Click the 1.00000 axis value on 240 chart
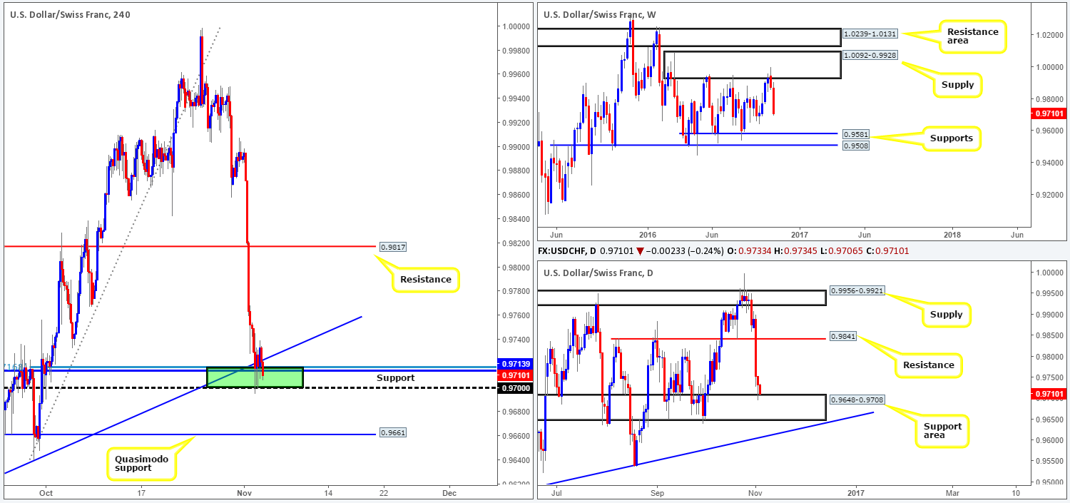The image size is (1070, 503). (x=514, y=26)
